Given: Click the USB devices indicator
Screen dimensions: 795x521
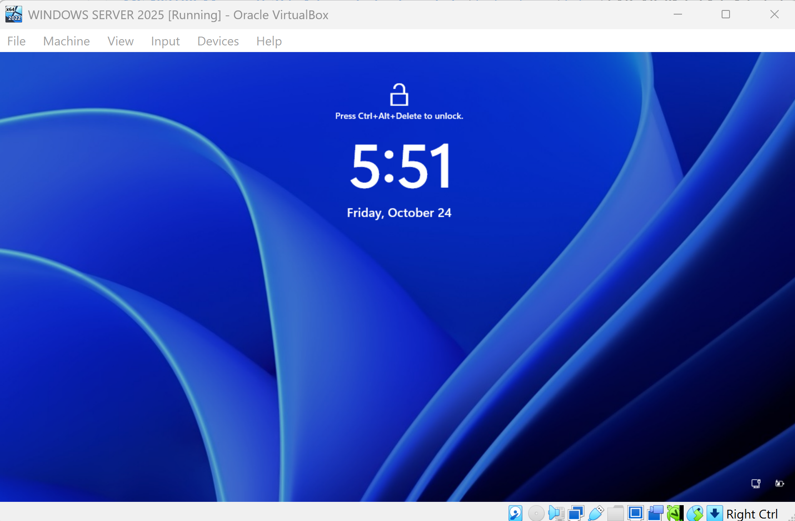Looking at the screenshot, I should tap(596, 513).
